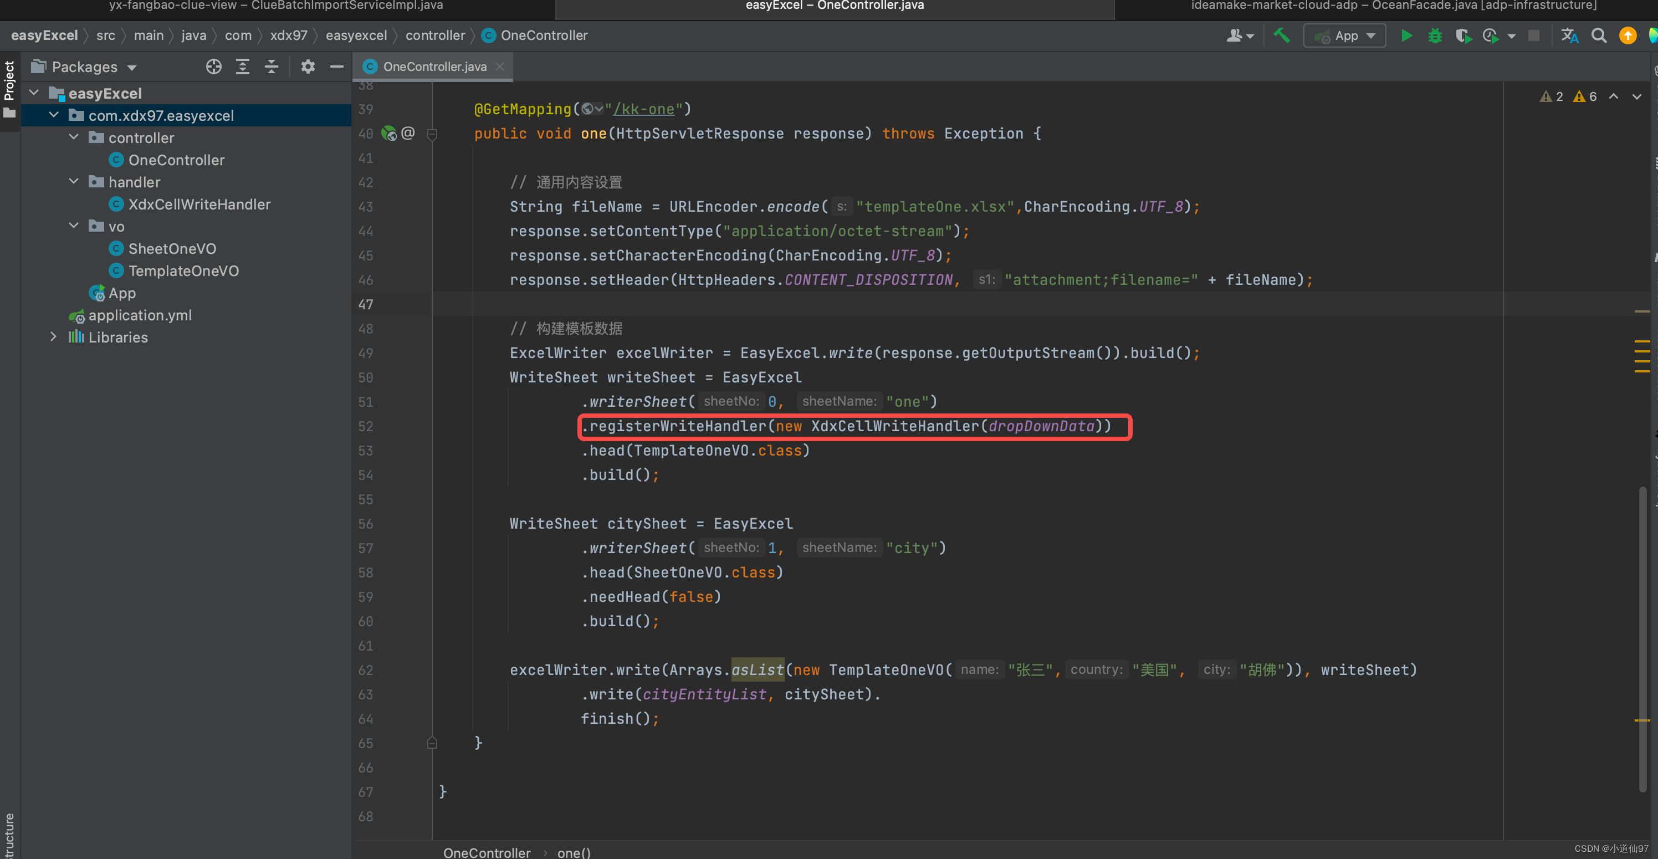Collapse the handler package folder
This screenshot has width=1658, height=859.
(74, 182)
